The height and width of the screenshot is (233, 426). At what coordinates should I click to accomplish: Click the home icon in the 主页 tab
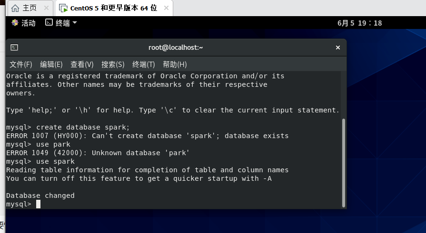(15, 8)
